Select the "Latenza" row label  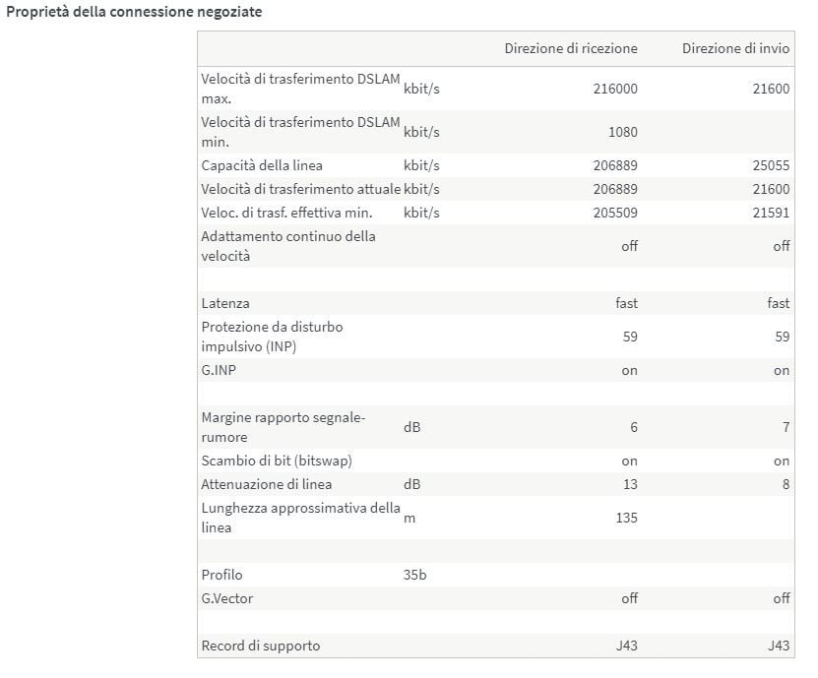(224, 303)
